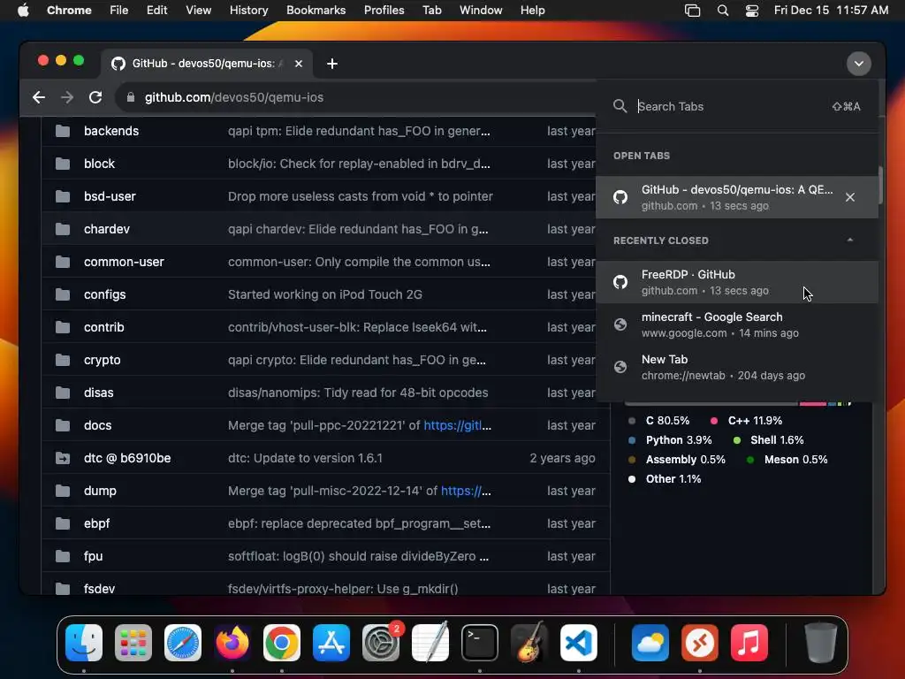Select the GitHub qemu-ios browser tab
Viewport: 905px width, 679px height.
207,64
